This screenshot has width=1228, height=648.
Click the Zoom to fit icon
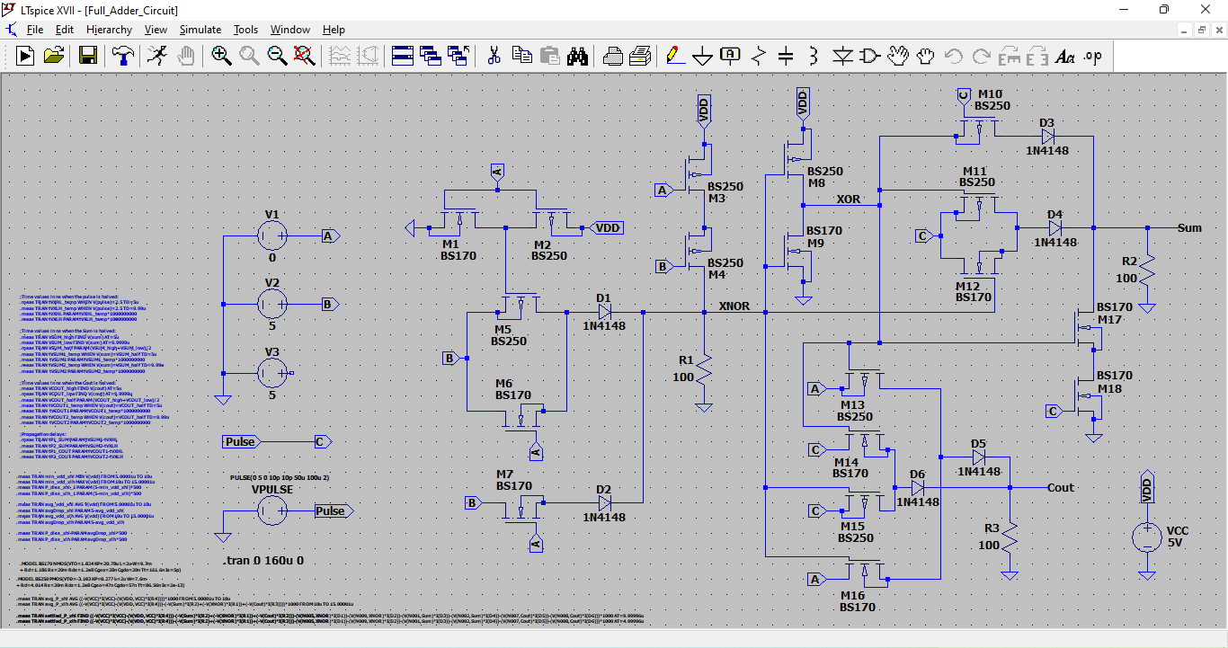[x=304, y=56]
